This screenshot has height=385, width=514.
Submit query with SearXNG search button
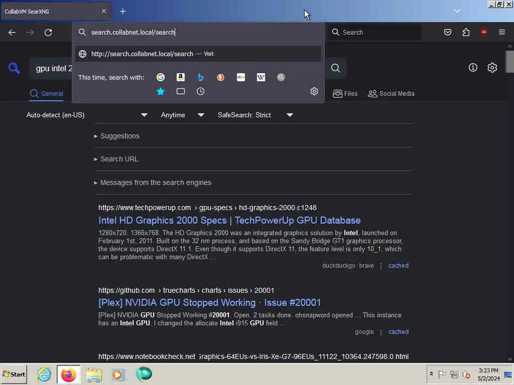pos(335,68)
